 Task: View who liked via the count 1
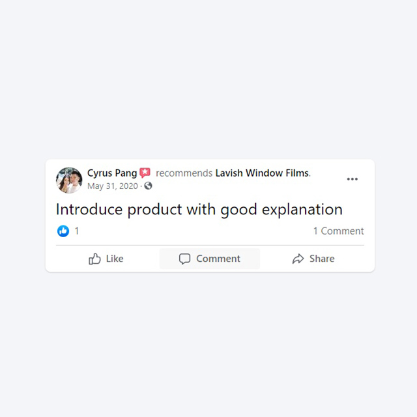pos(77,231)
